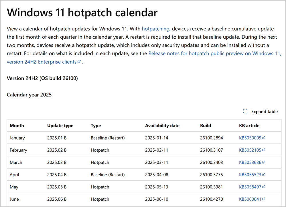Click 'Hotpatch' in the February row

100,150
